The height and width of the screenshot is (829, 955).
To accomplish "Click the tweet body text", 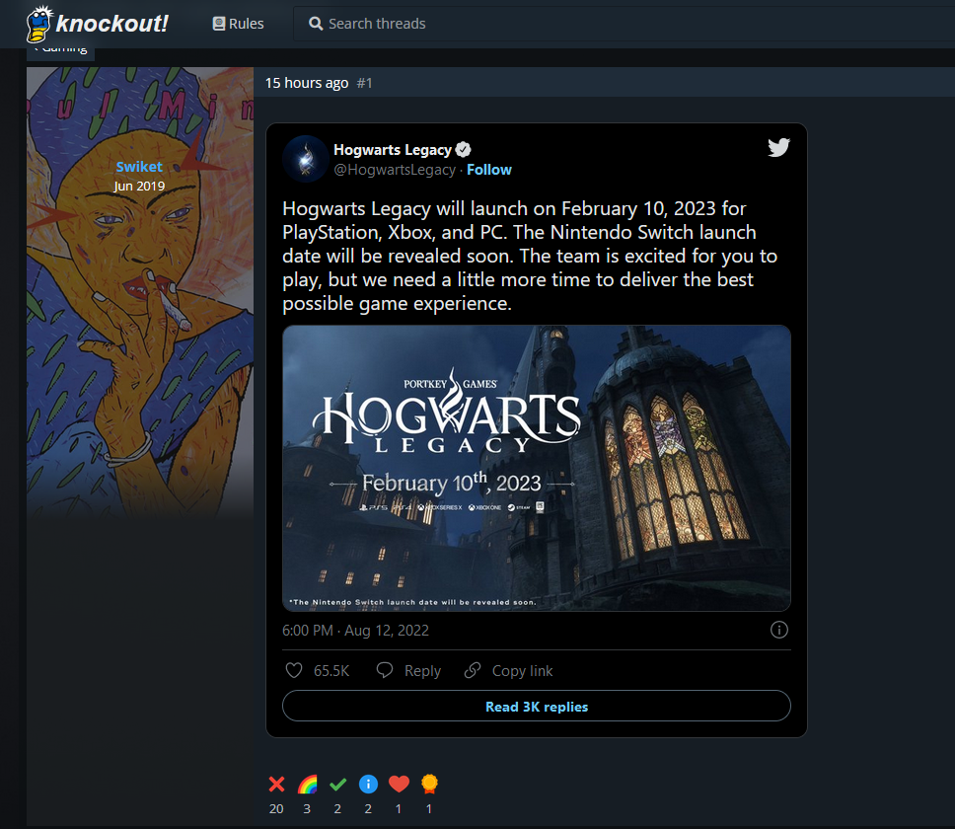I will click(529, 256).
